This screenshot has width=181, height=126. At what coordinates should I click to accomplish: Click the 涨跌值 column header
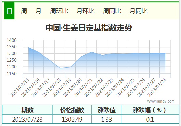pyautogui.click(x=106, y=110)
